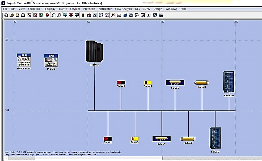Click the horizontal scrollbar left arrow
Viewport: 262px width, 161px height.
[6, 158]
